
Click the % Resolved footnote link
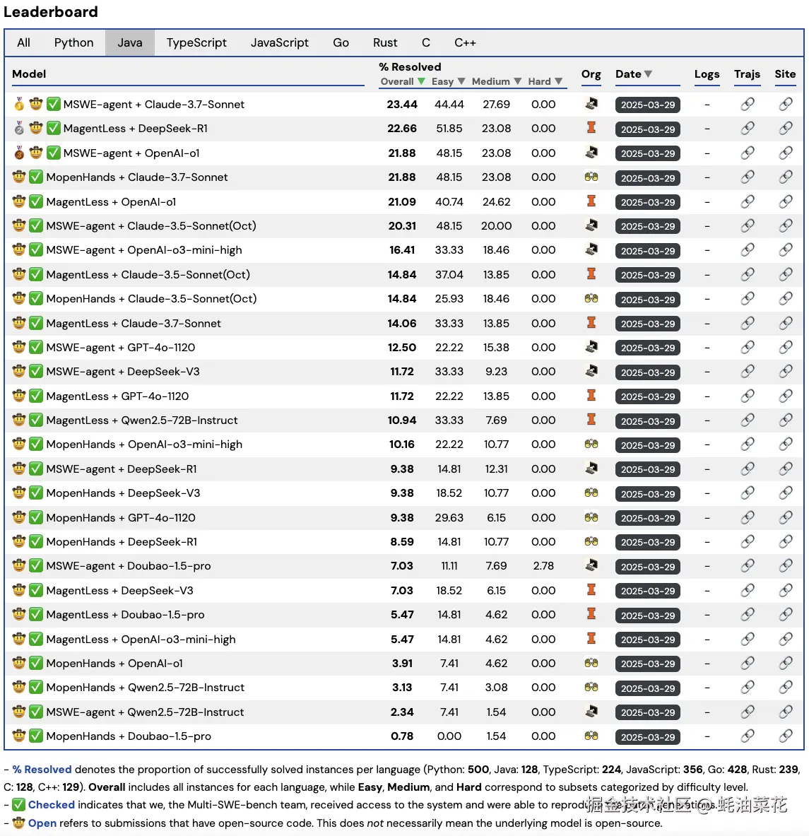pos(42,770)
